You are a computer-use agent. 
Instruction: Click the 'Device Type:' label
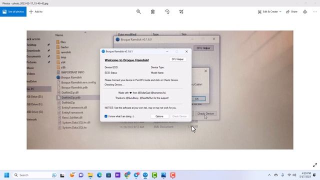click(x=157, y=67)
